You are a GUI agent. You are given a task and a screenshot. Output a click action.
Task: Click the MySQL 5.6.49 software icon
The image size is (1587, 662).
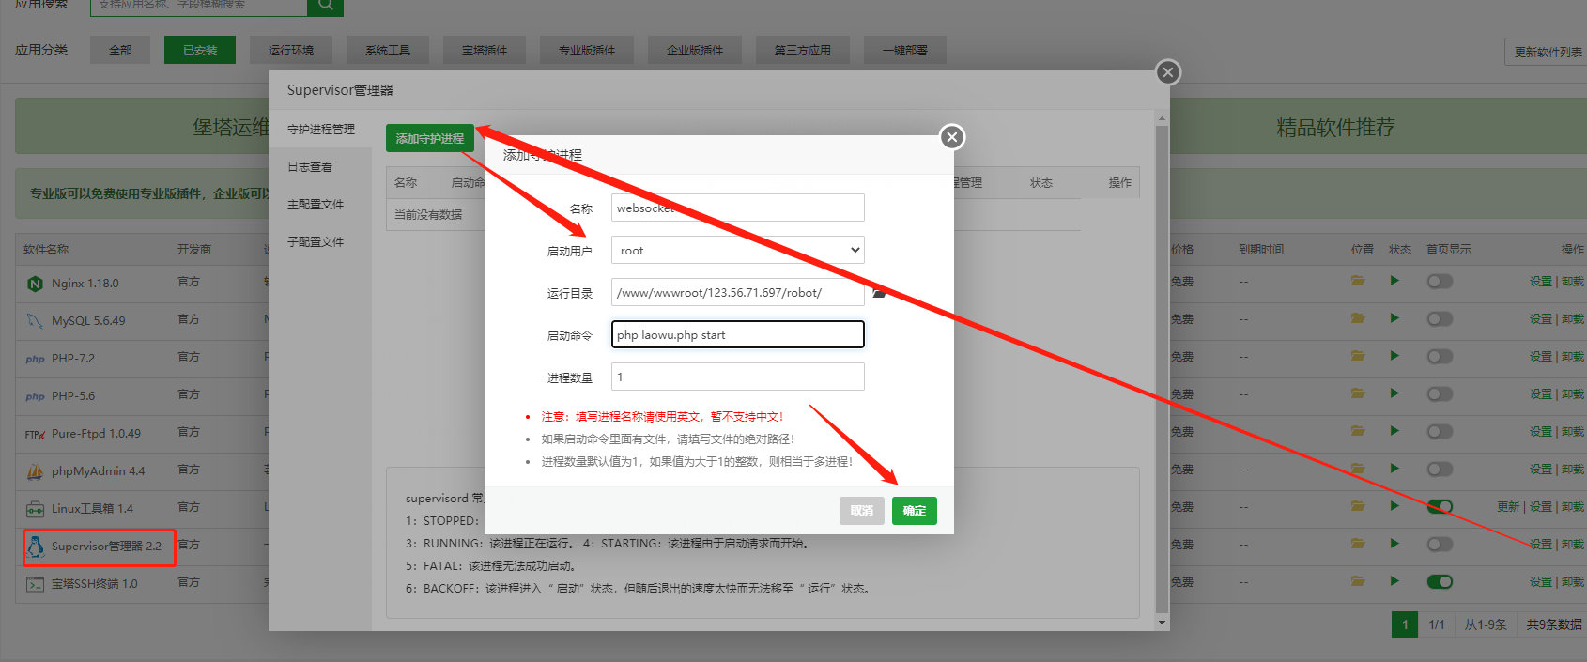pos(35,321)
